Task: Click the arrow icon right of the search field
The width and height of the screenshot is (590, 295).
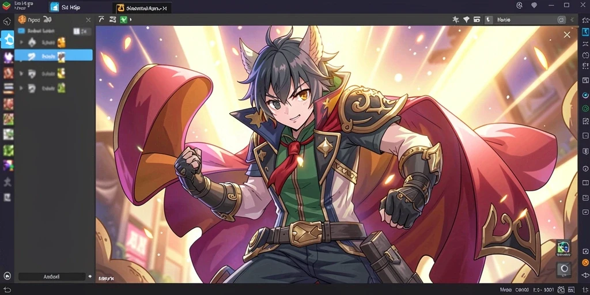Action: pyautogui.click(x=572, y=20)
